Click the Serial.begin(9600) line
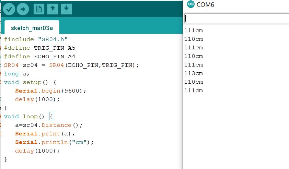Viewport: 289px width, 169px height. [50, 91]
